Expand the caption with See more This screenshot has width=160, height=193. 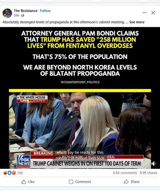click(x=137, y=22)
